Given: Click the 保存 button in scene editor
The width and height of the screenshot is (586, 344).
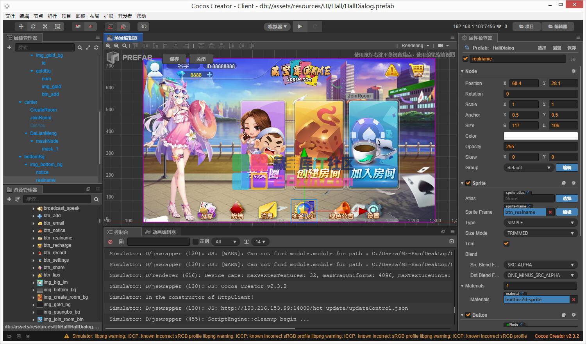Looking at the screenshot, I should (x=174, y=59).
